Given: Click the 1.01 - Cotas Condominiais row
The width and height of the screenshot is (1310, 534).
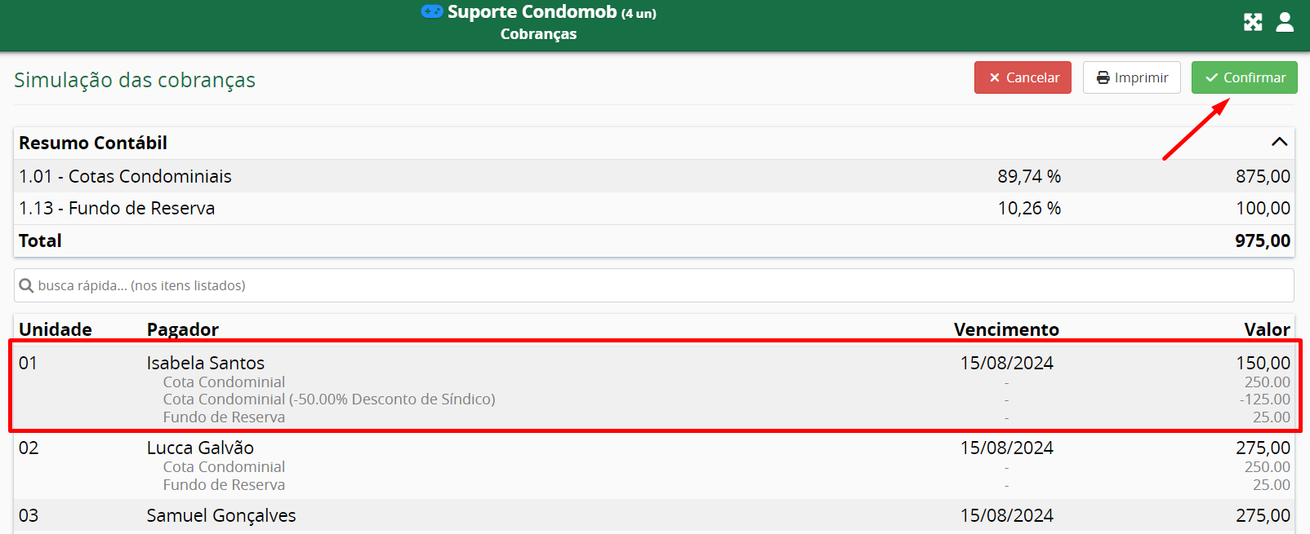Looking at the screenshot, I should (126, 176).
